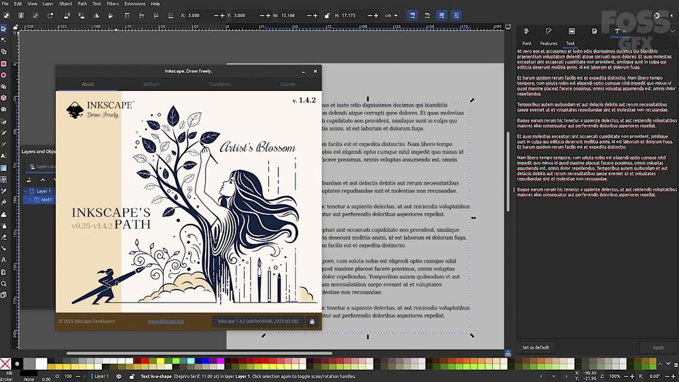Toggle the guides lock at ruler corner
This screenshot has height=382, width=679.
point(16,27)
